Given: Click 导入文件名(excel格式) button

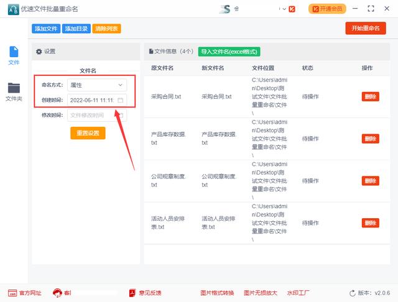Looking at the screenshot, I should (x=229, y=52).
